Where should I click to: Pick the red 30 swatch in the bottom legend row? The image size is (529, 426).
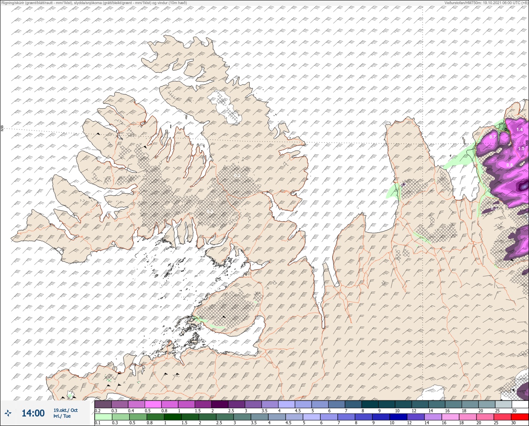point(520,417)
